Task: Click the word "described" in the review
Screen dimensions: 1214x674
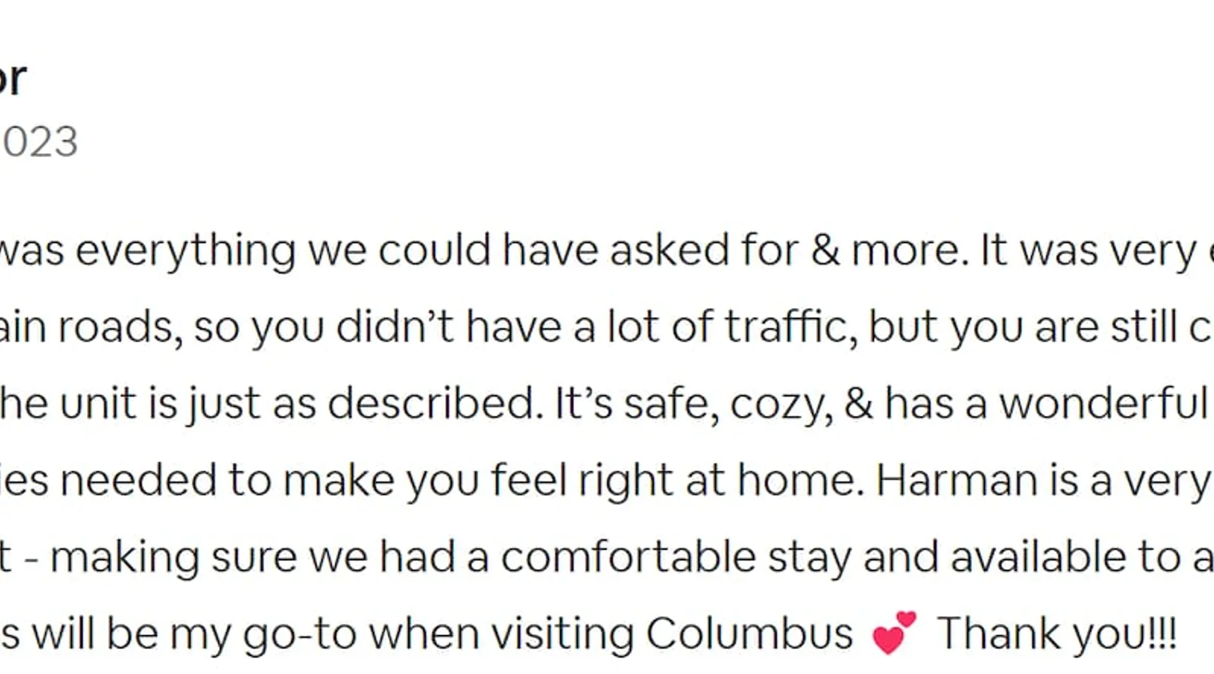Action: coord(435,404)
